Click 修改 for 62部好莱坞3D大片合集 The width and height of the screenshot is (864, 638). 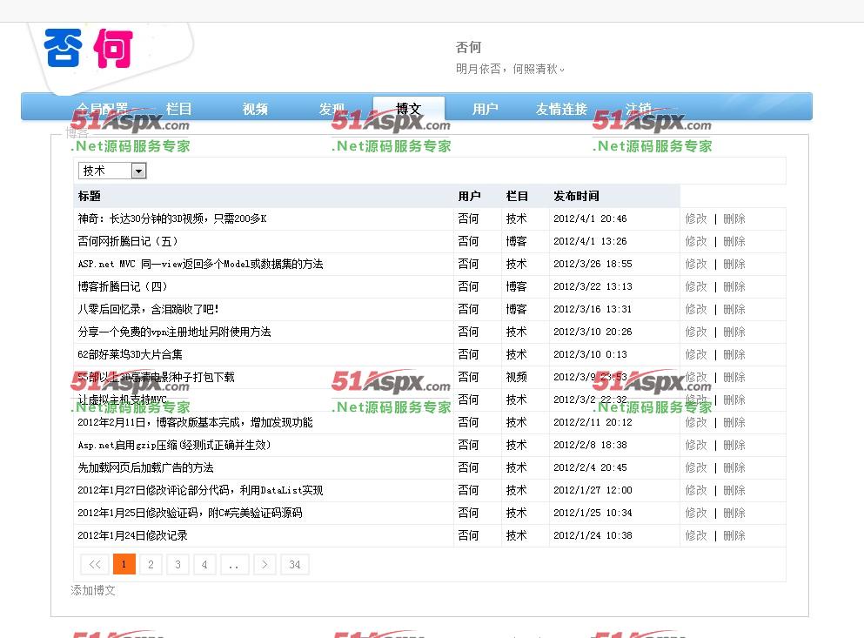point(696,354)
